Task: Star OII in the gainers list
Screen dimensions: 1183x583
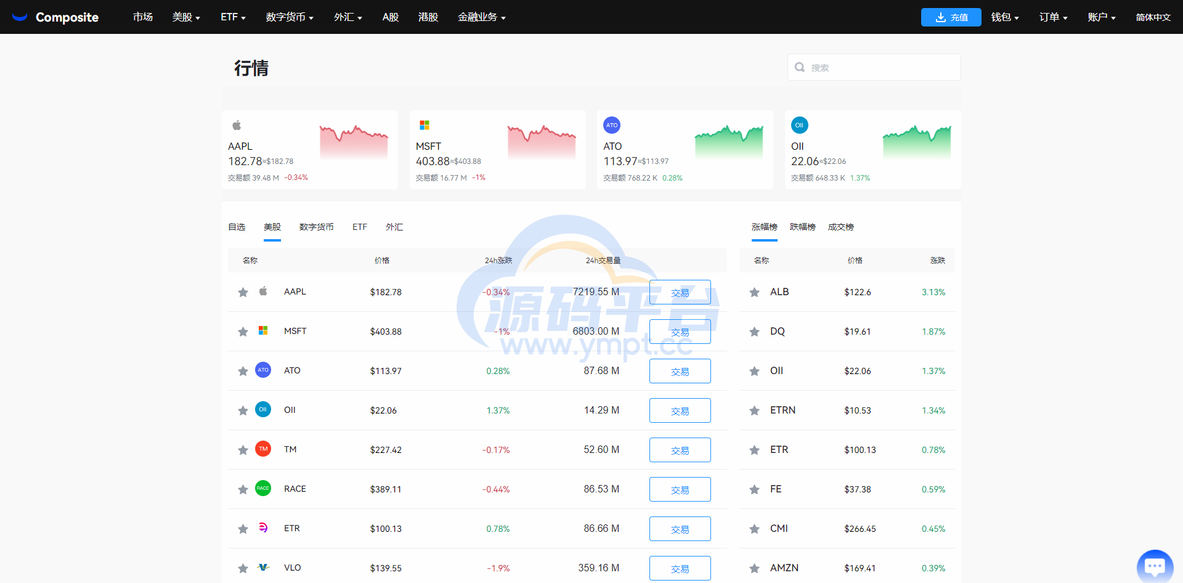Action: click(754, 371)
